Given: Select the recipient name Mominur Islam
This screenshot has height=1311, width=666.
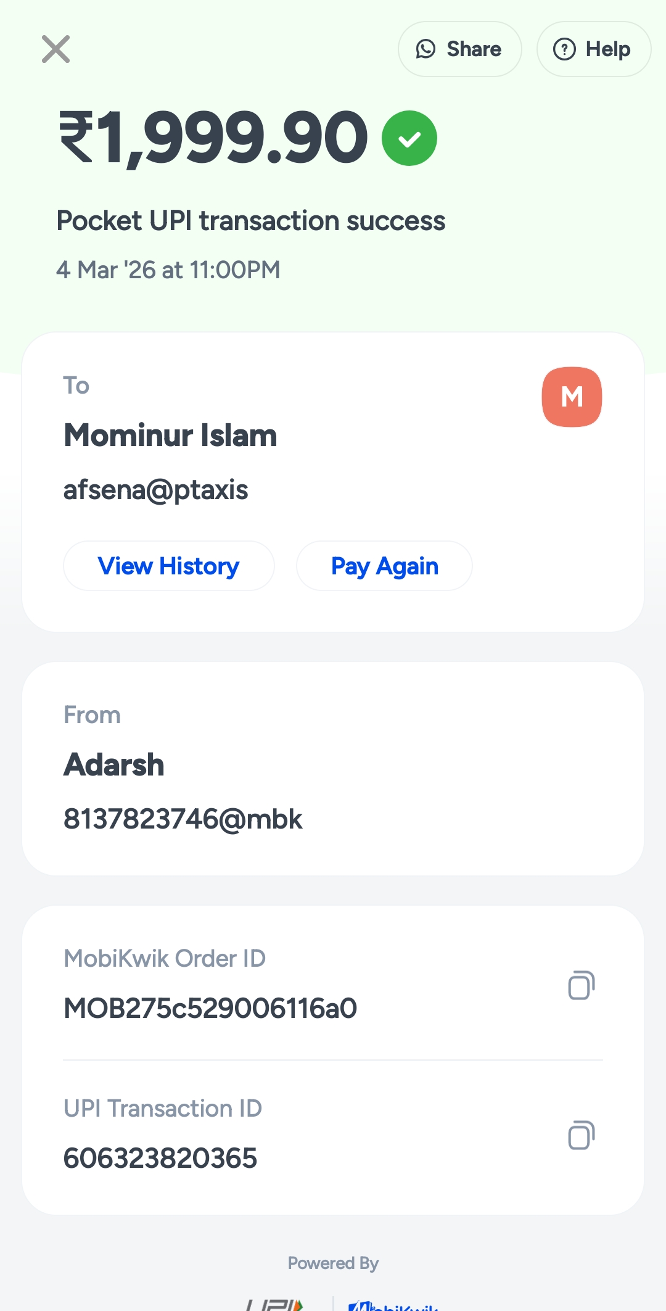Looking at the screenshot, I should pyautogui.click(x=170, y=436).
